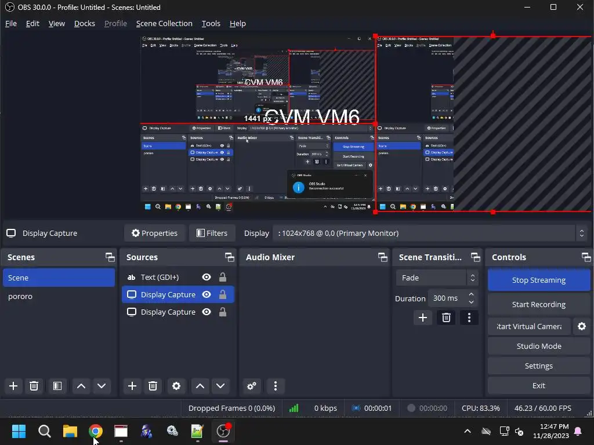Move source down in Sources dock
The width and height of the screenshot is (594, 445).
220,386
